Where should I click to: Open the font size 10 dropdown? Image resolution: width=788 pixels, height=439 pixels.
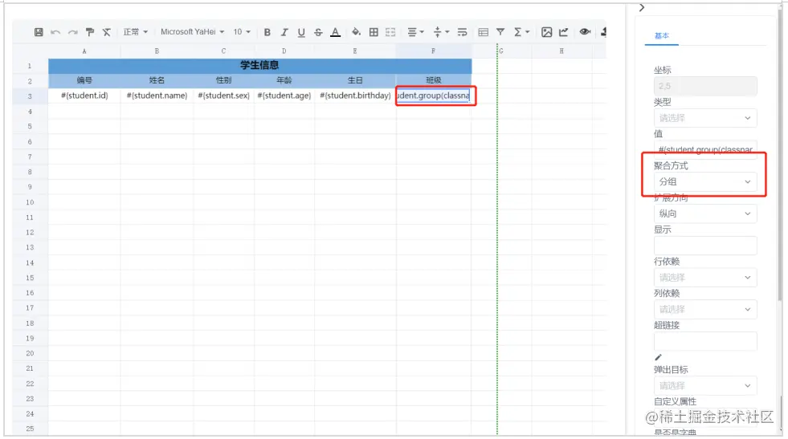tap(242, 31)
